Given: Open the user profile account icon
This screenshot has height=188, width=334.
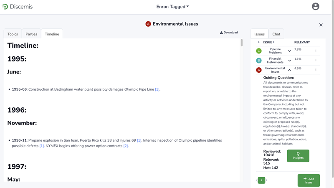Looking at the screenshot, I should tap(315, 6).
